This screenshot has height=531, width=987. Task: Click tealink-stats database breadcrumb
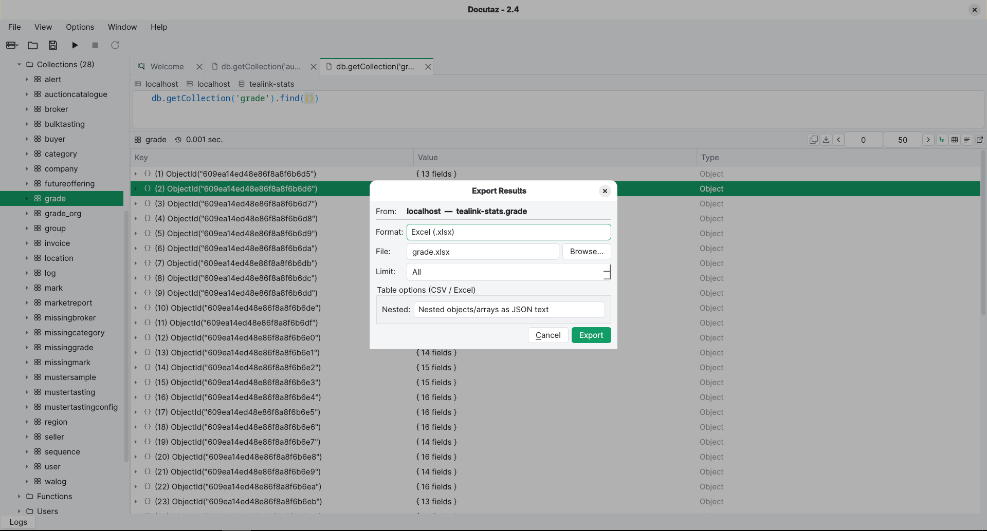[x=271, y=84]
